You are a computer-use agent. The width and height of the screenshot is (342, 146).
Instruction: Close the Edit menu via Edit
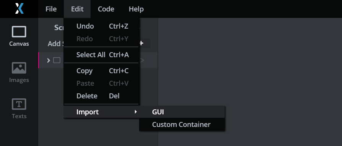(x=77, y=9)
